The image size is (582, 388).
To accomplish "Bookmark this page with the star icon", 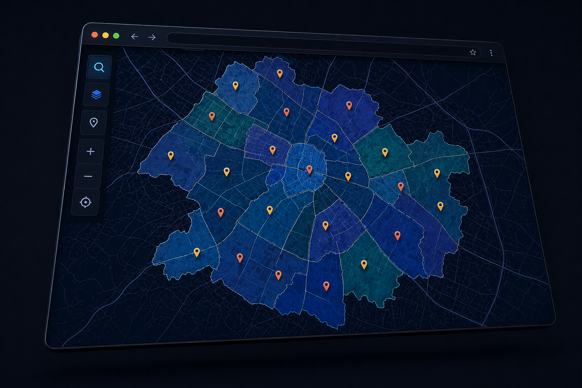I will pos(473,52).
